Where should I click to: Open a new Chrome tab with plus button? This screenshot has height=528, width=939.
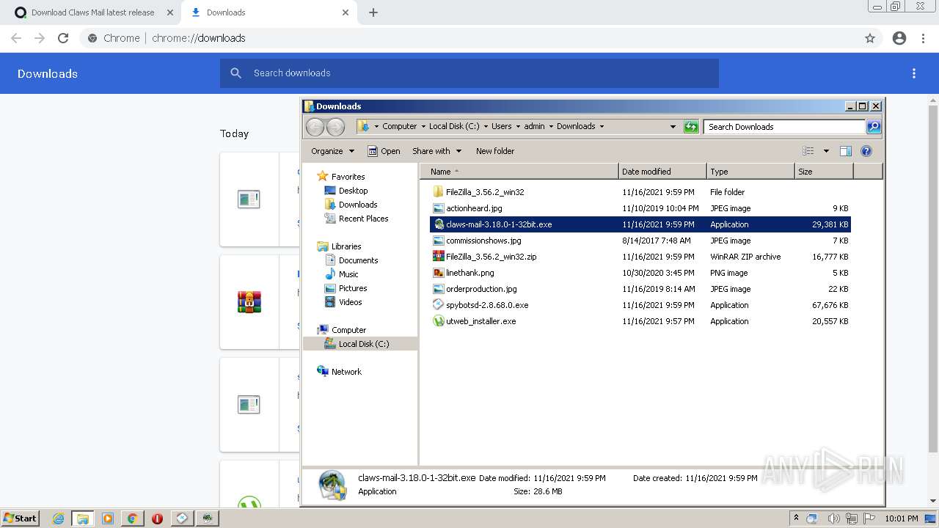click(x=373, y=12)
